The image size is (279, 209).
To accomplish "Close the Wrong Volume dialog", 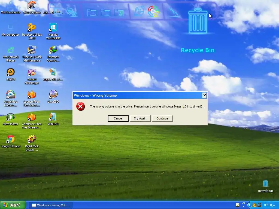I will point(204,96).
